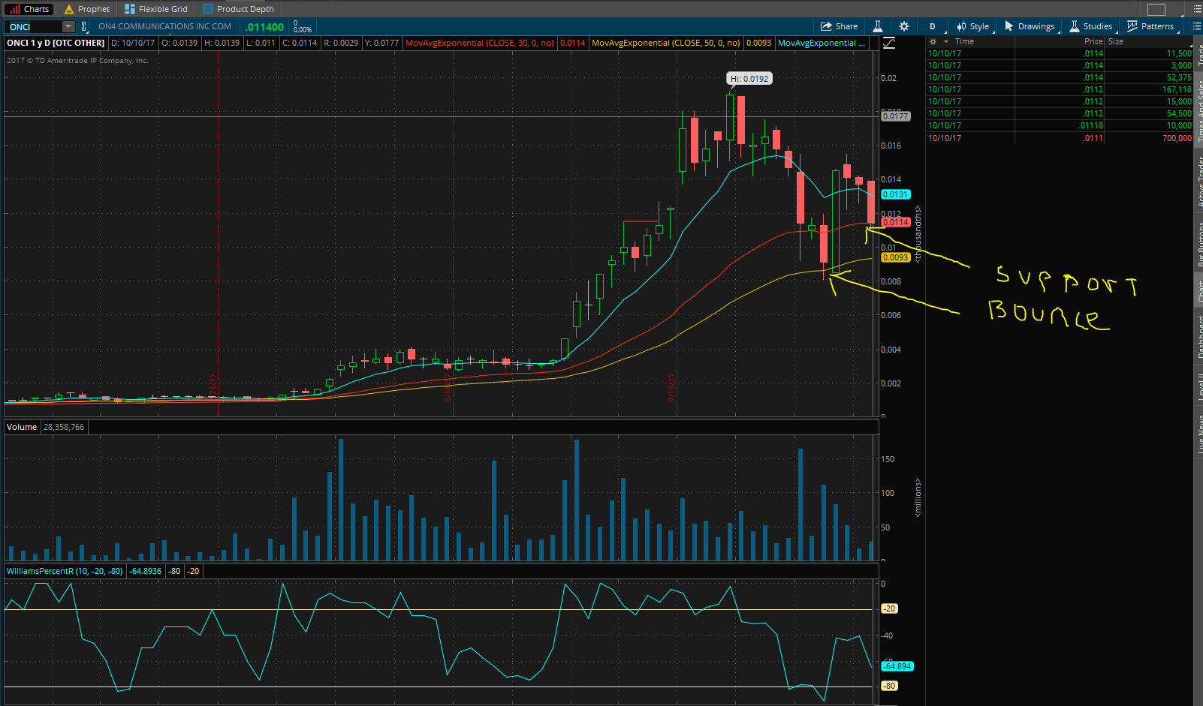This screenshot has height=706, width=1203.
Task: Open the Trade side tab
Action: coord(1198,54)
